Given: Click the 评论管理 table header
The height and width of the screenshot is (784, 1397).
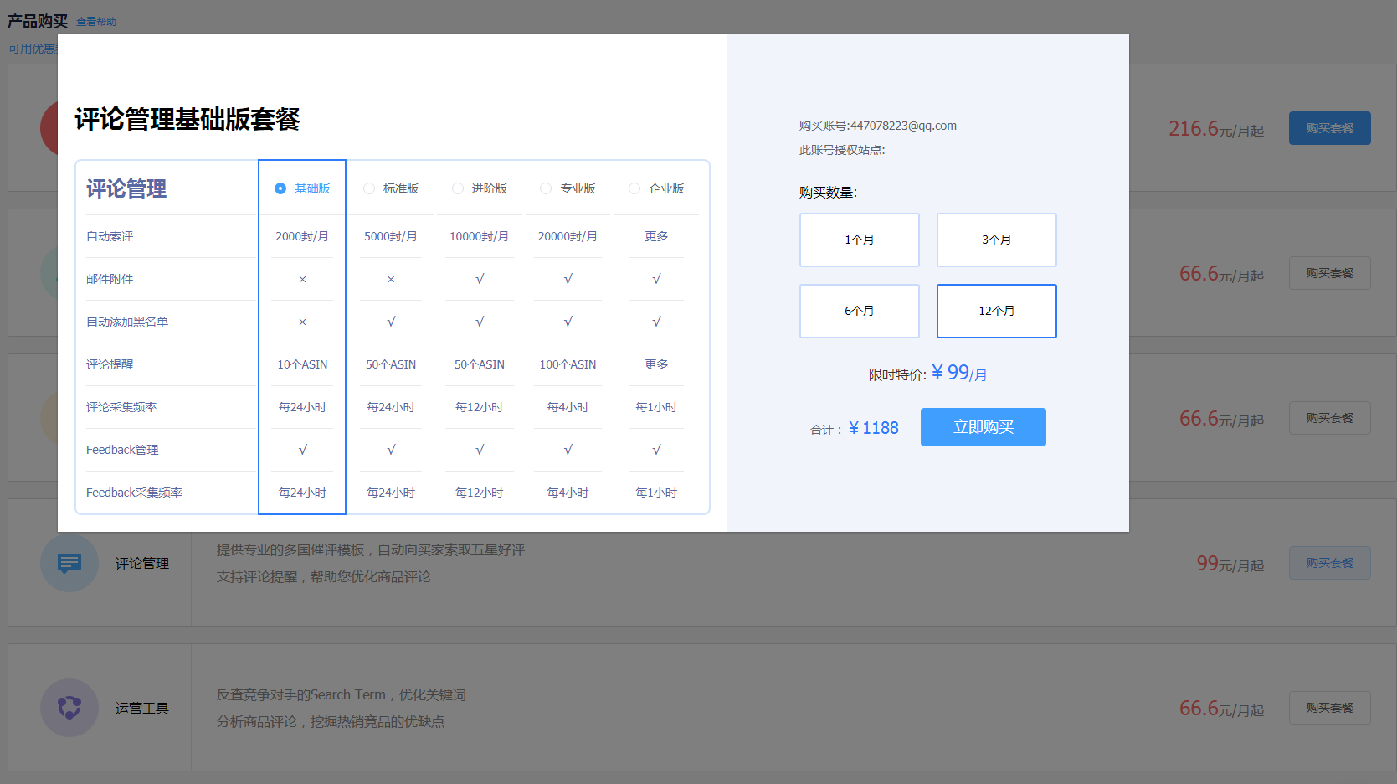Looking at the screenshot, I should pos(126,189).
